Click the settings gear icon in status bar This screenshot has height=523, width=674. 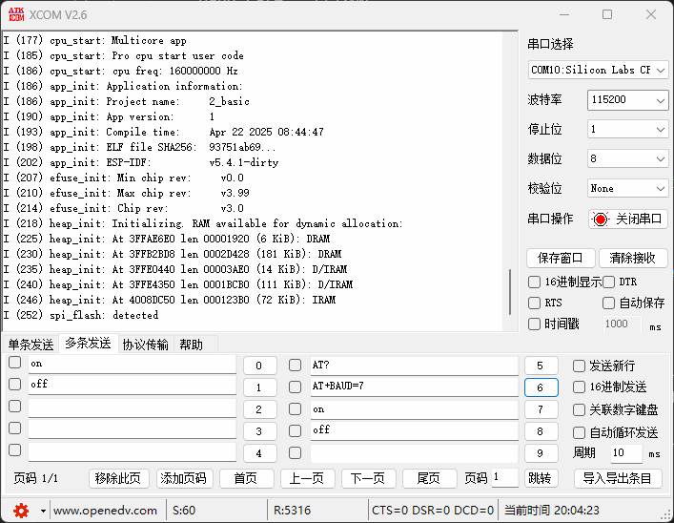(x=21, y=510)
